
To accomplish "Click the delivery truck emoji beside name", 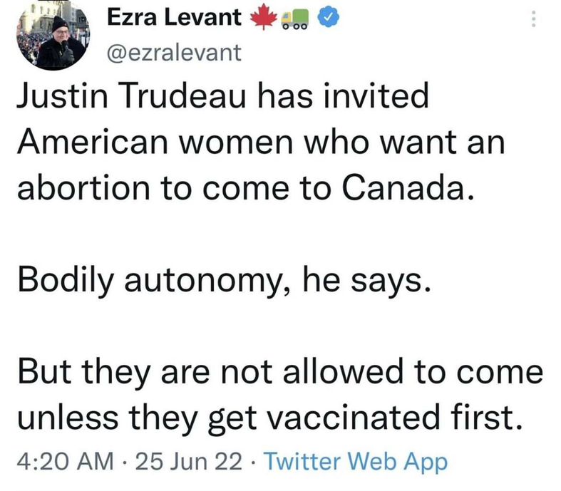I will [294, 19].
